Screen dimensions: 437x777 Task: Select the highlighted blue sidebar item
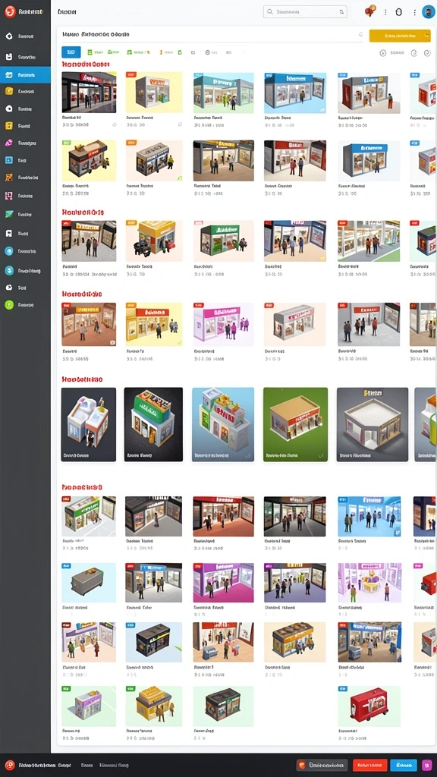[x=25, y=75]
